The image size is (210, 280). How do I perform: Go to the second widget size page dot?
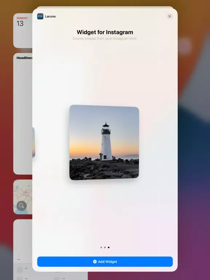tap(105, 247)
